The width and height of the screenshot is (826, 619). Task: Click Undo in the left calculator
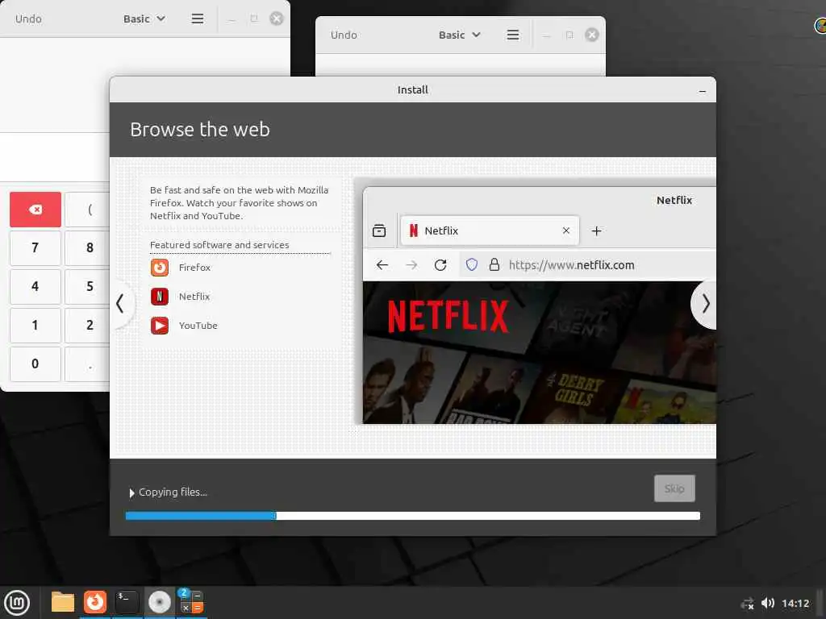click(28, 19)
